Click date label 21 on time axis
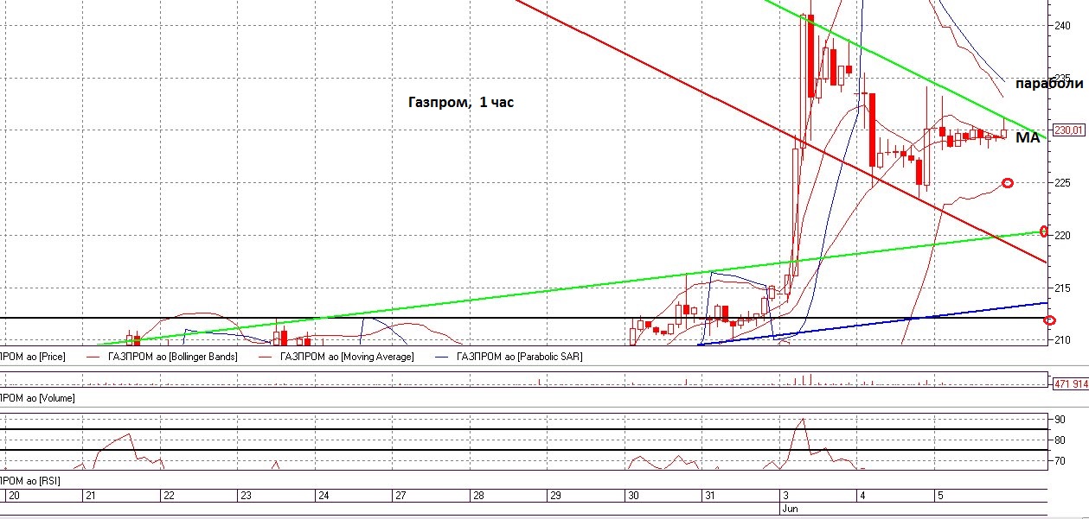The image size is (1089, 519). coord(90,496)
